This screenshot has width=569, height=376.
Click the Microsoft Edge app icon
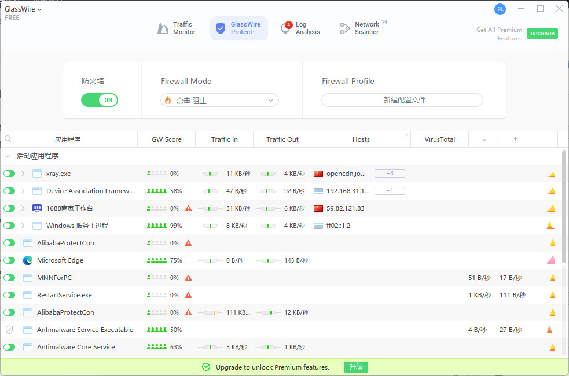coord(28,260)
